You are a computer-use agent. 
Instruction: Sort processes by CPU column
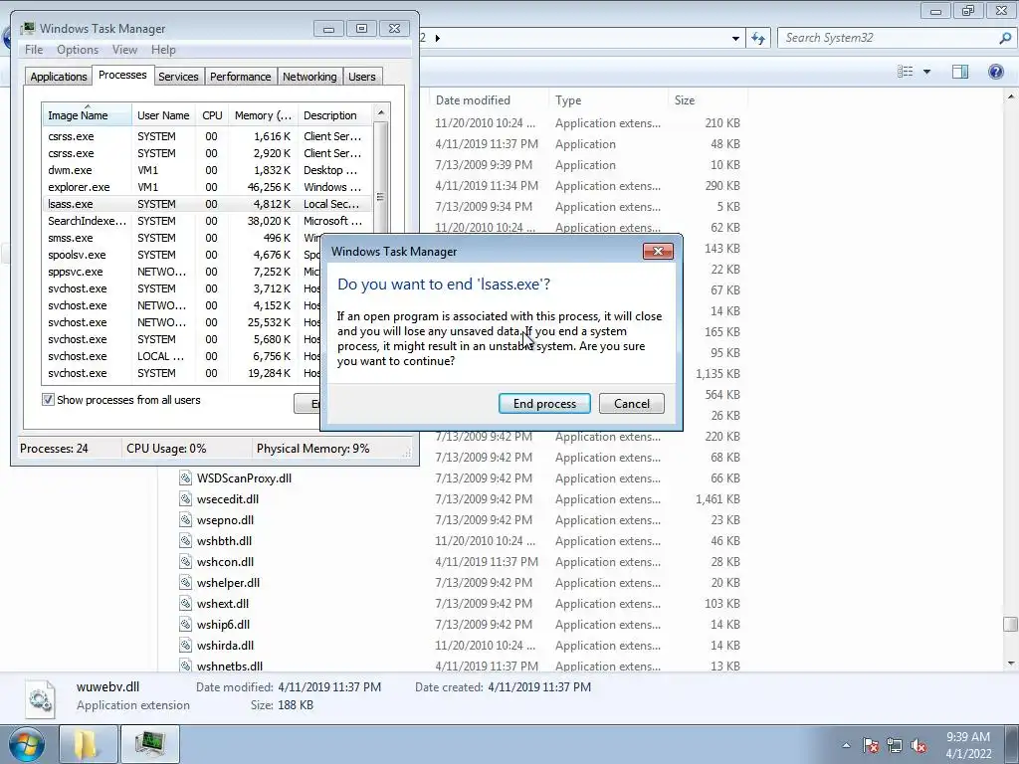pyautogui.click(x=212, y=115)
